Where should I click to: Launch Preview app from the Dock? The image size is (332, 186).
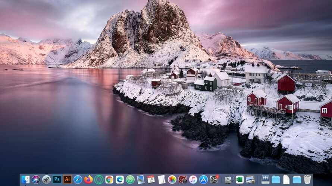tap(250, 179)
